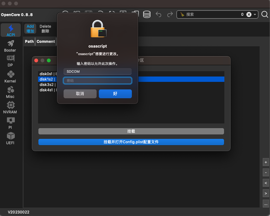Screen dimensions: 270x216
Task: Click the plus button on right edge
Action: (x=266, y=162)
